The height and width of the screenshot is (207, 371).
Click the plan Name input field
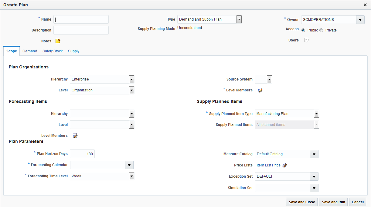(x=81, y=19)
